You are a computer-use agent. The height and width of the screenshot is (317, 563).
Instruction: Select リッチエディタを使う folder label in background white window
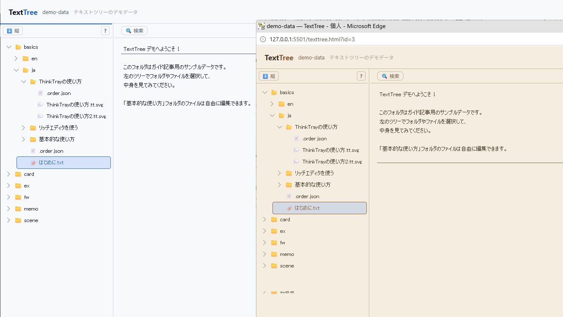[59, 128]
